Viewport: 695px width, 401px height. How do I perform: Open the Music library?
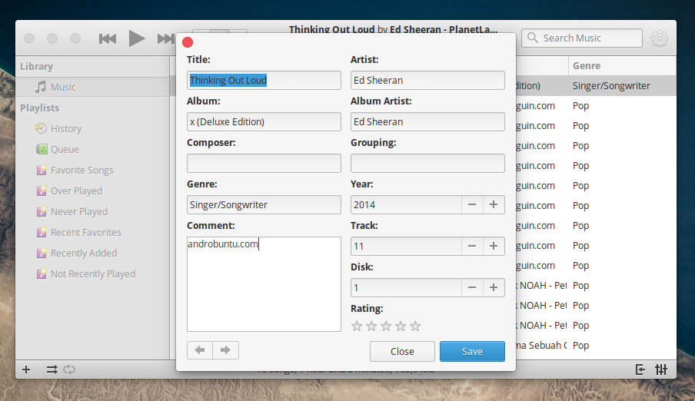pyautogui.click(x=92, y=87)
